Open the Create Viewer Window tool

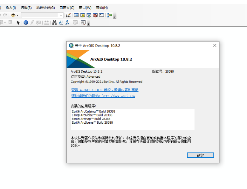83,23
